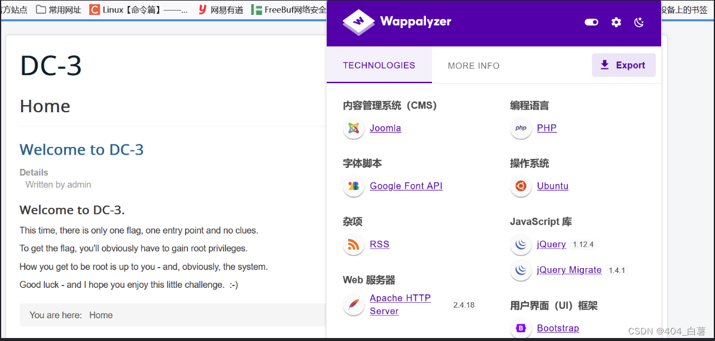Click the Wappalyzer logo icon
This screenshot has width=715, height=341.
point(359,22)
